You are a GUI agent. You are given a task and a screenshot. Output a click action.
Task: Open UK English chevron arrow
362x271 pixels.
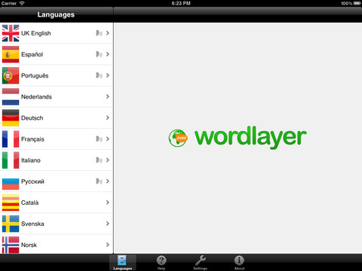tap(108, 33)
